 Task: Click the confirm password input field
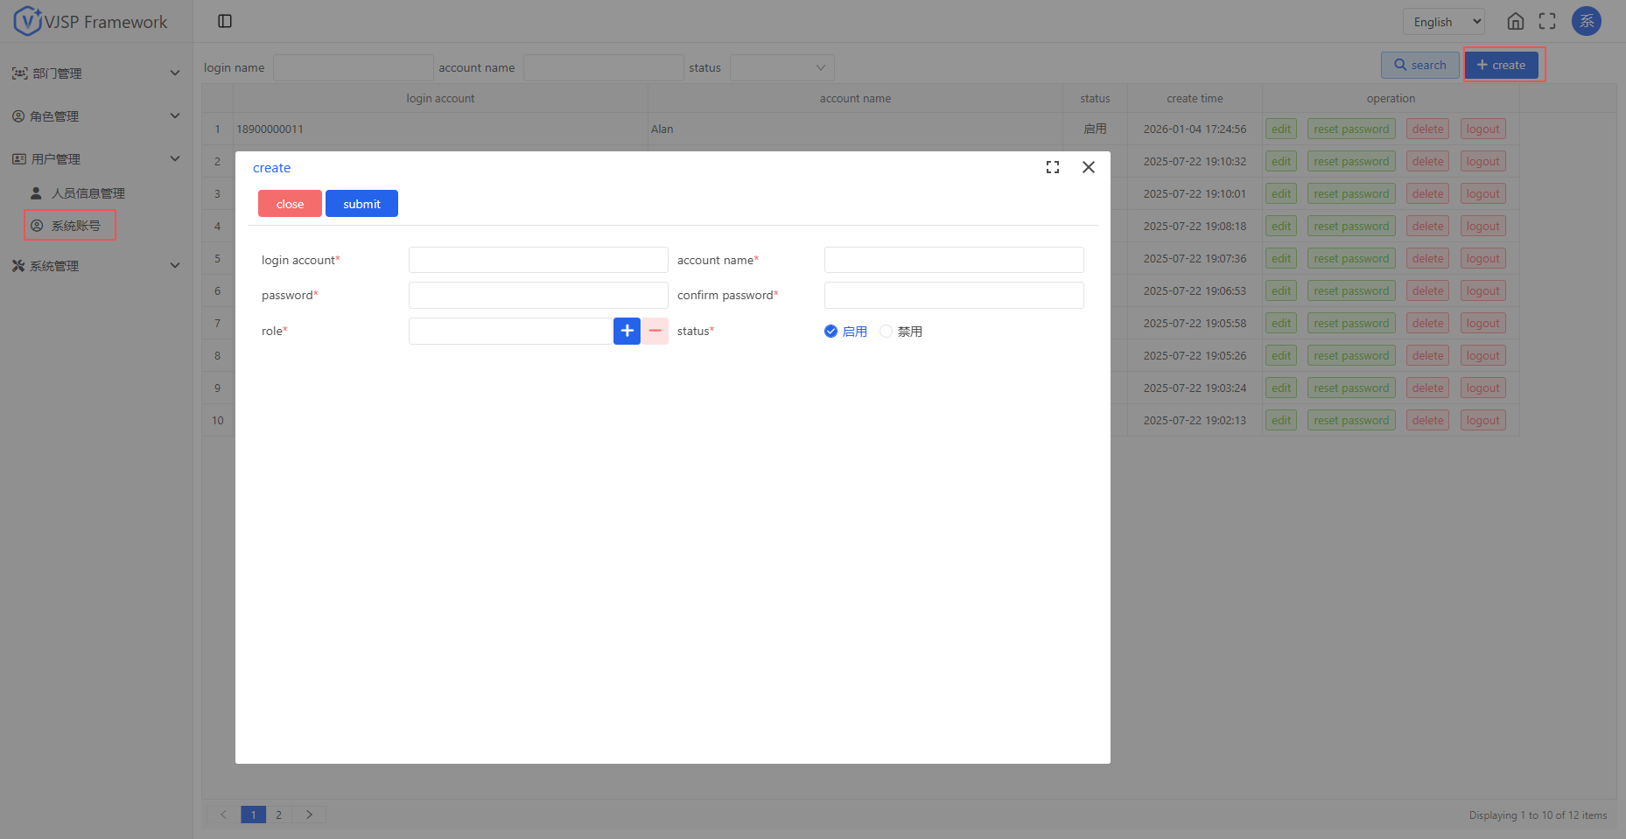click(x=954, y=295)
